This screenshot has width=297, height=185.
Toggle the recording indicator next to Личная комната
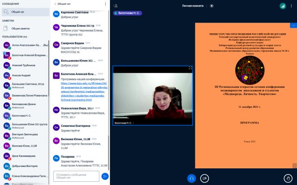[212, 6]
